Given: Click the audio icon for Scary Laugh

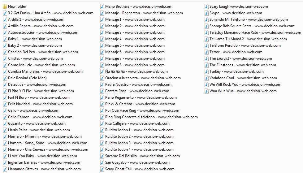Looking at the screenshot, I should pos(206,6).
